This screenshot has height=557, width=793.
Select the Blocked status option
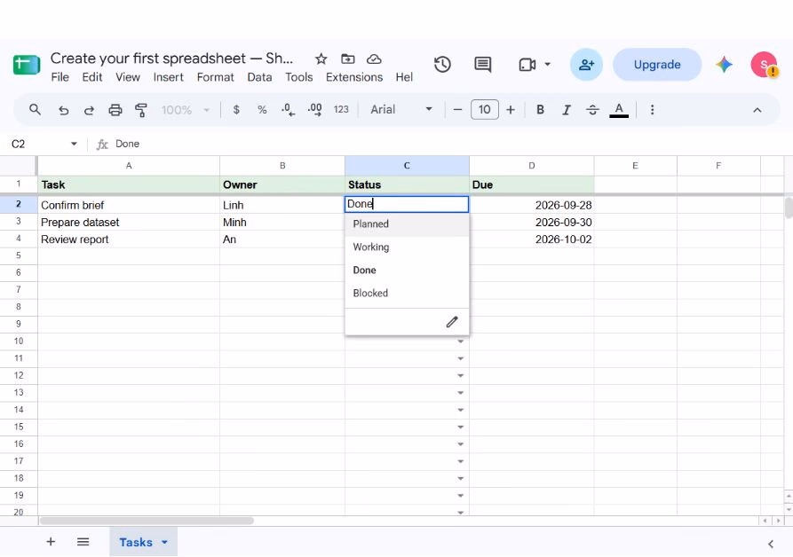click(407, 293)
